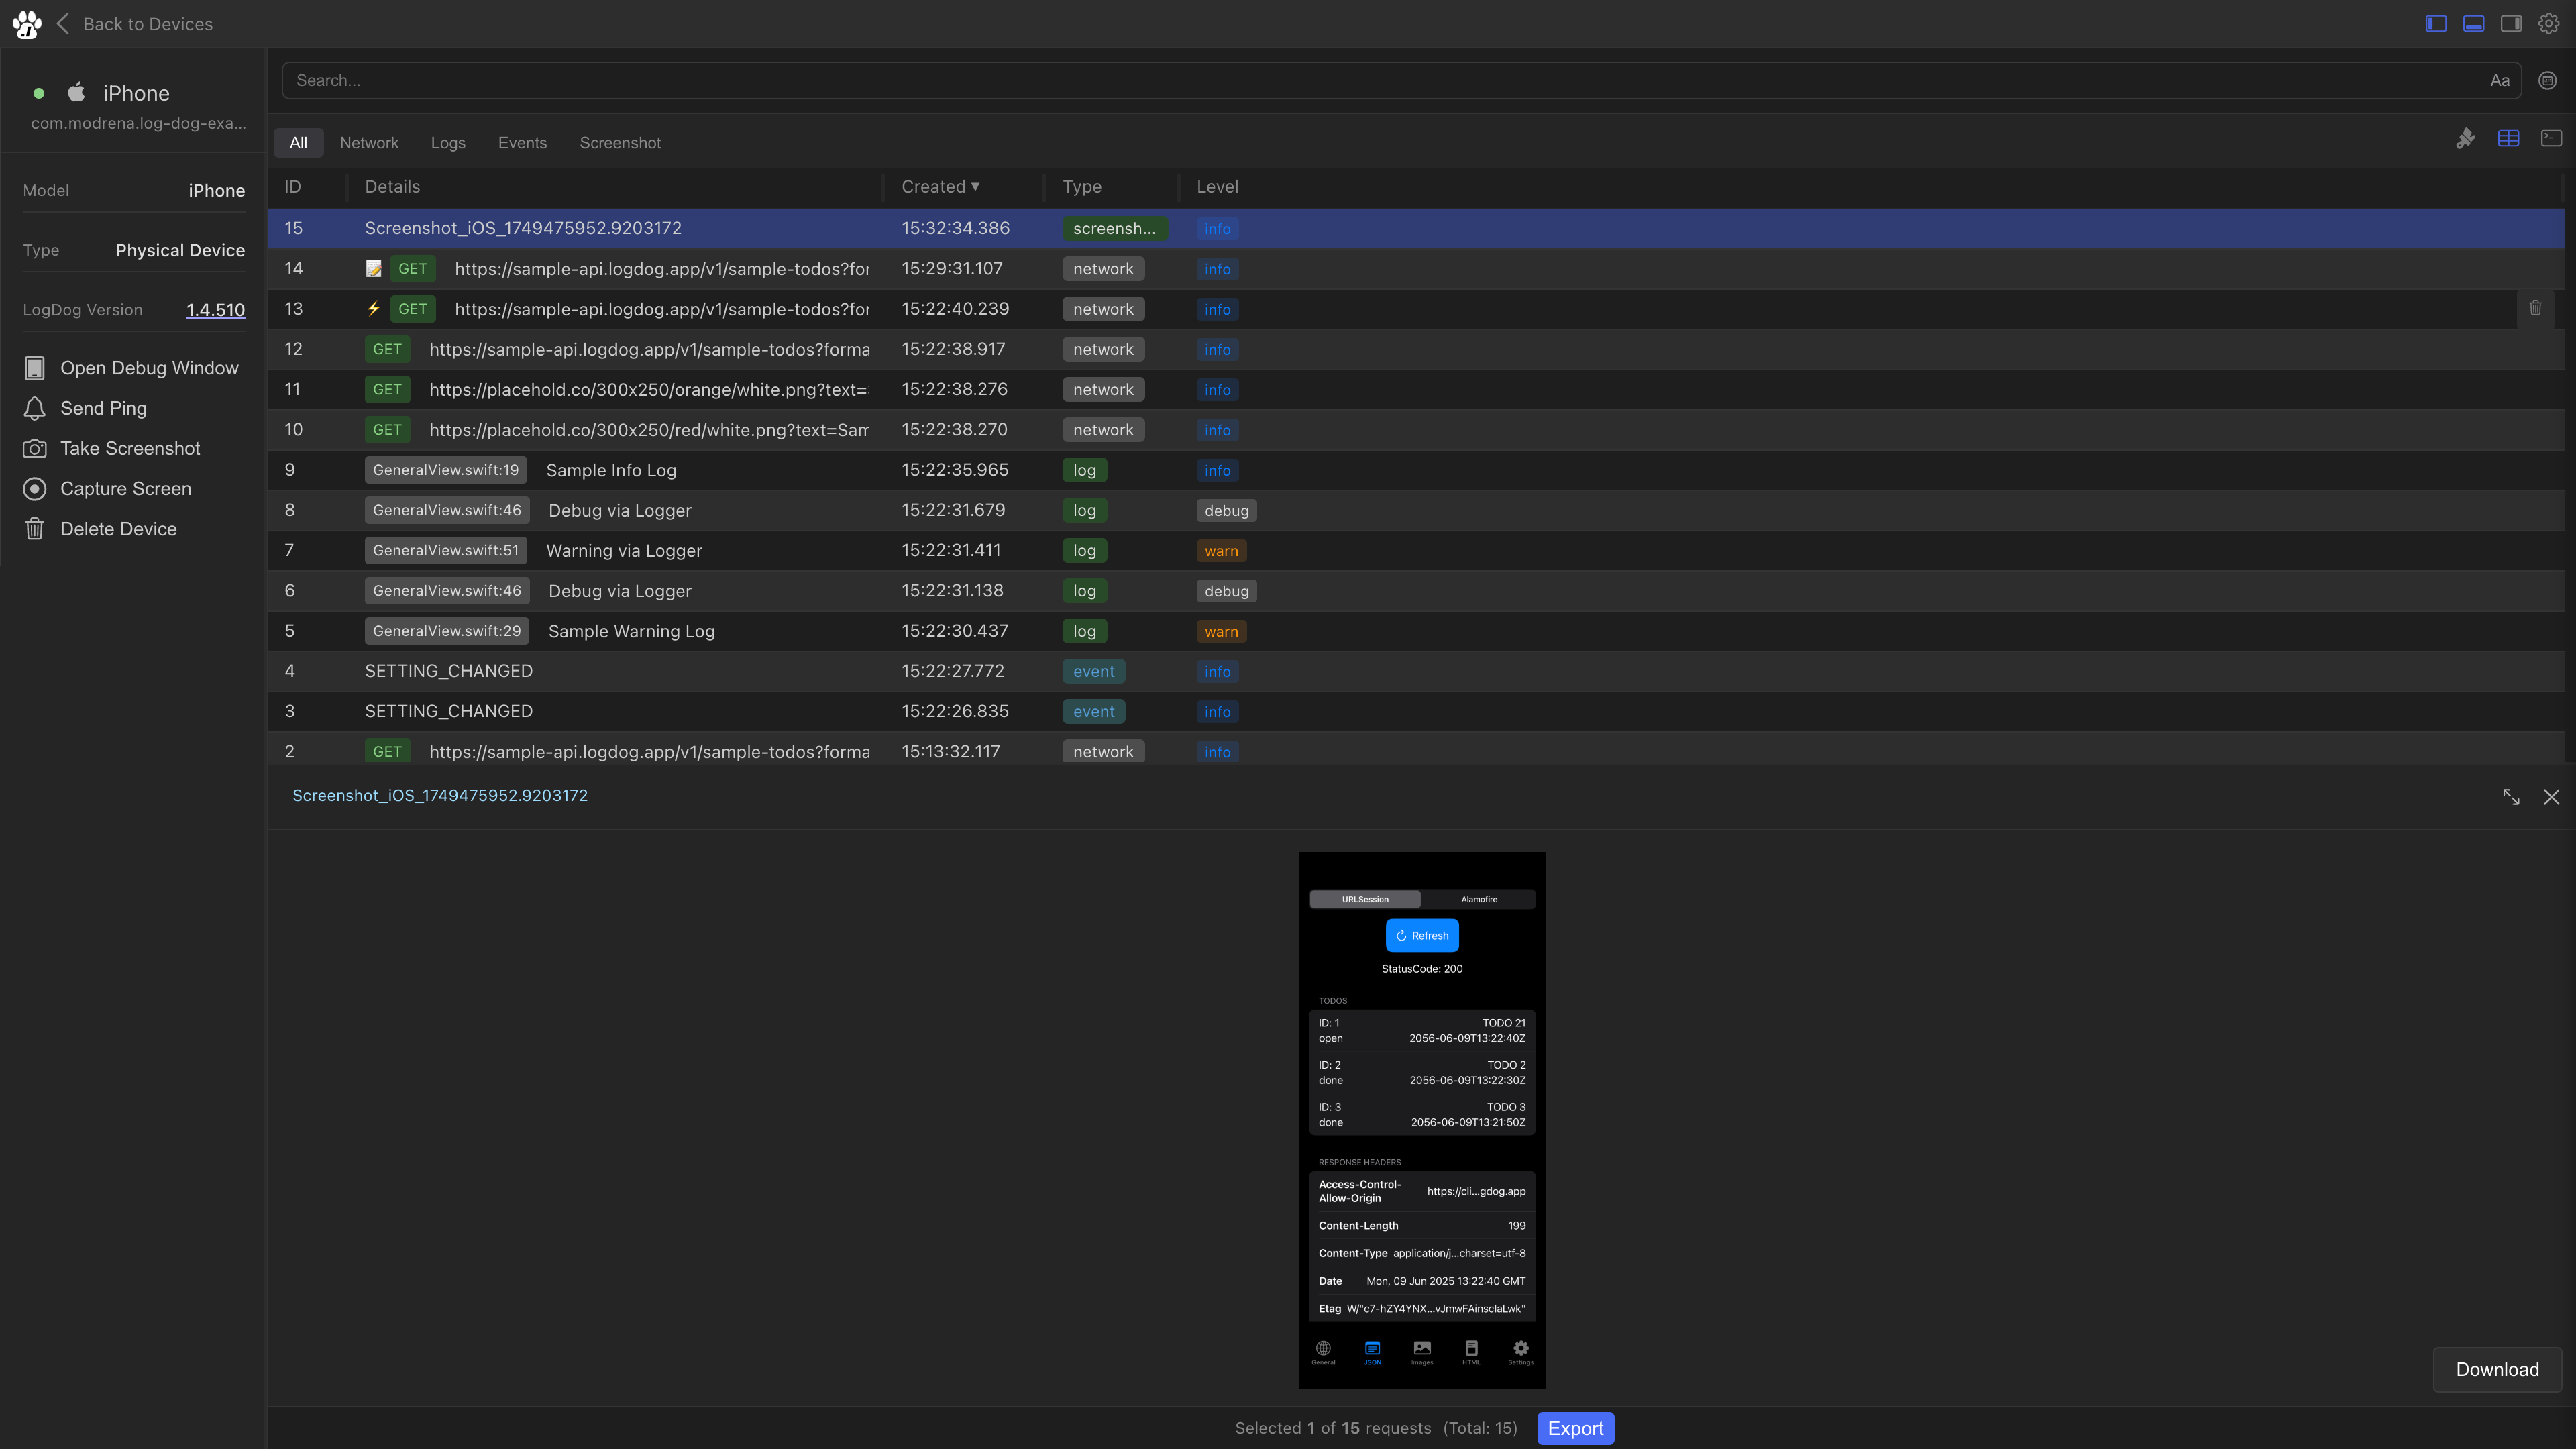Click the Apple logo beside iPhone

pos(77,92)
